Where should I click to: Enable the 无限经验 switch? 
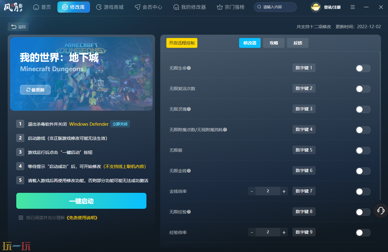tap(363, 212)
